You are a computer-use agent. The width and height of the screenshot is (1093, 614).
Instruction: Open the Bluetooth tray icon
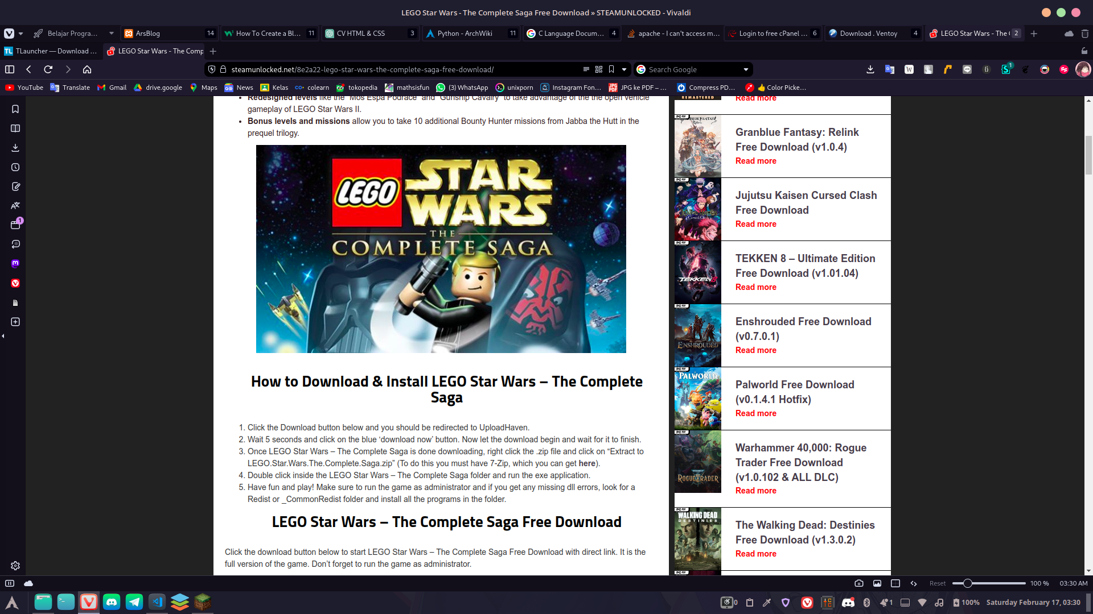click(x=866, y=603)
